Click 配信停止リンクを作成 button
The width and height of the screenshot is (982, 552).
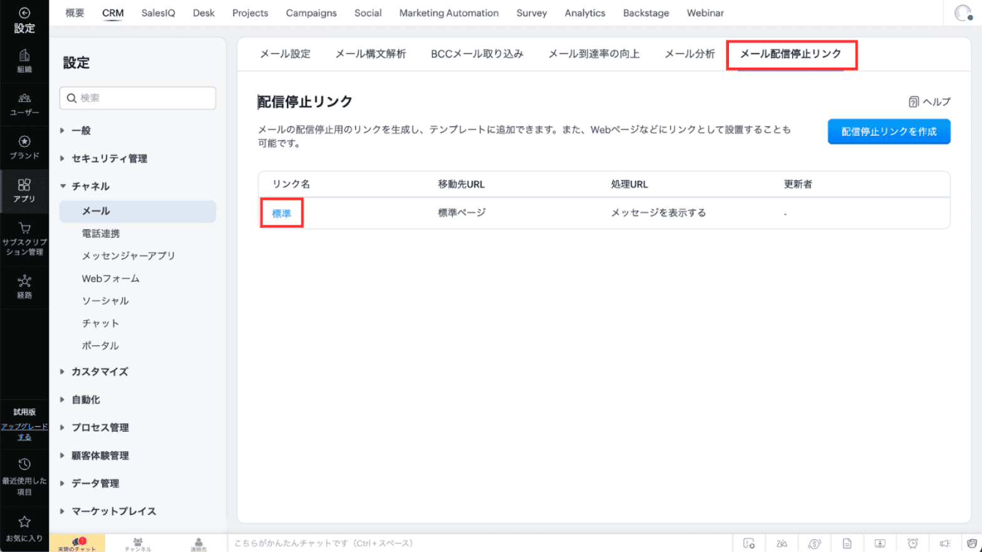889,131
